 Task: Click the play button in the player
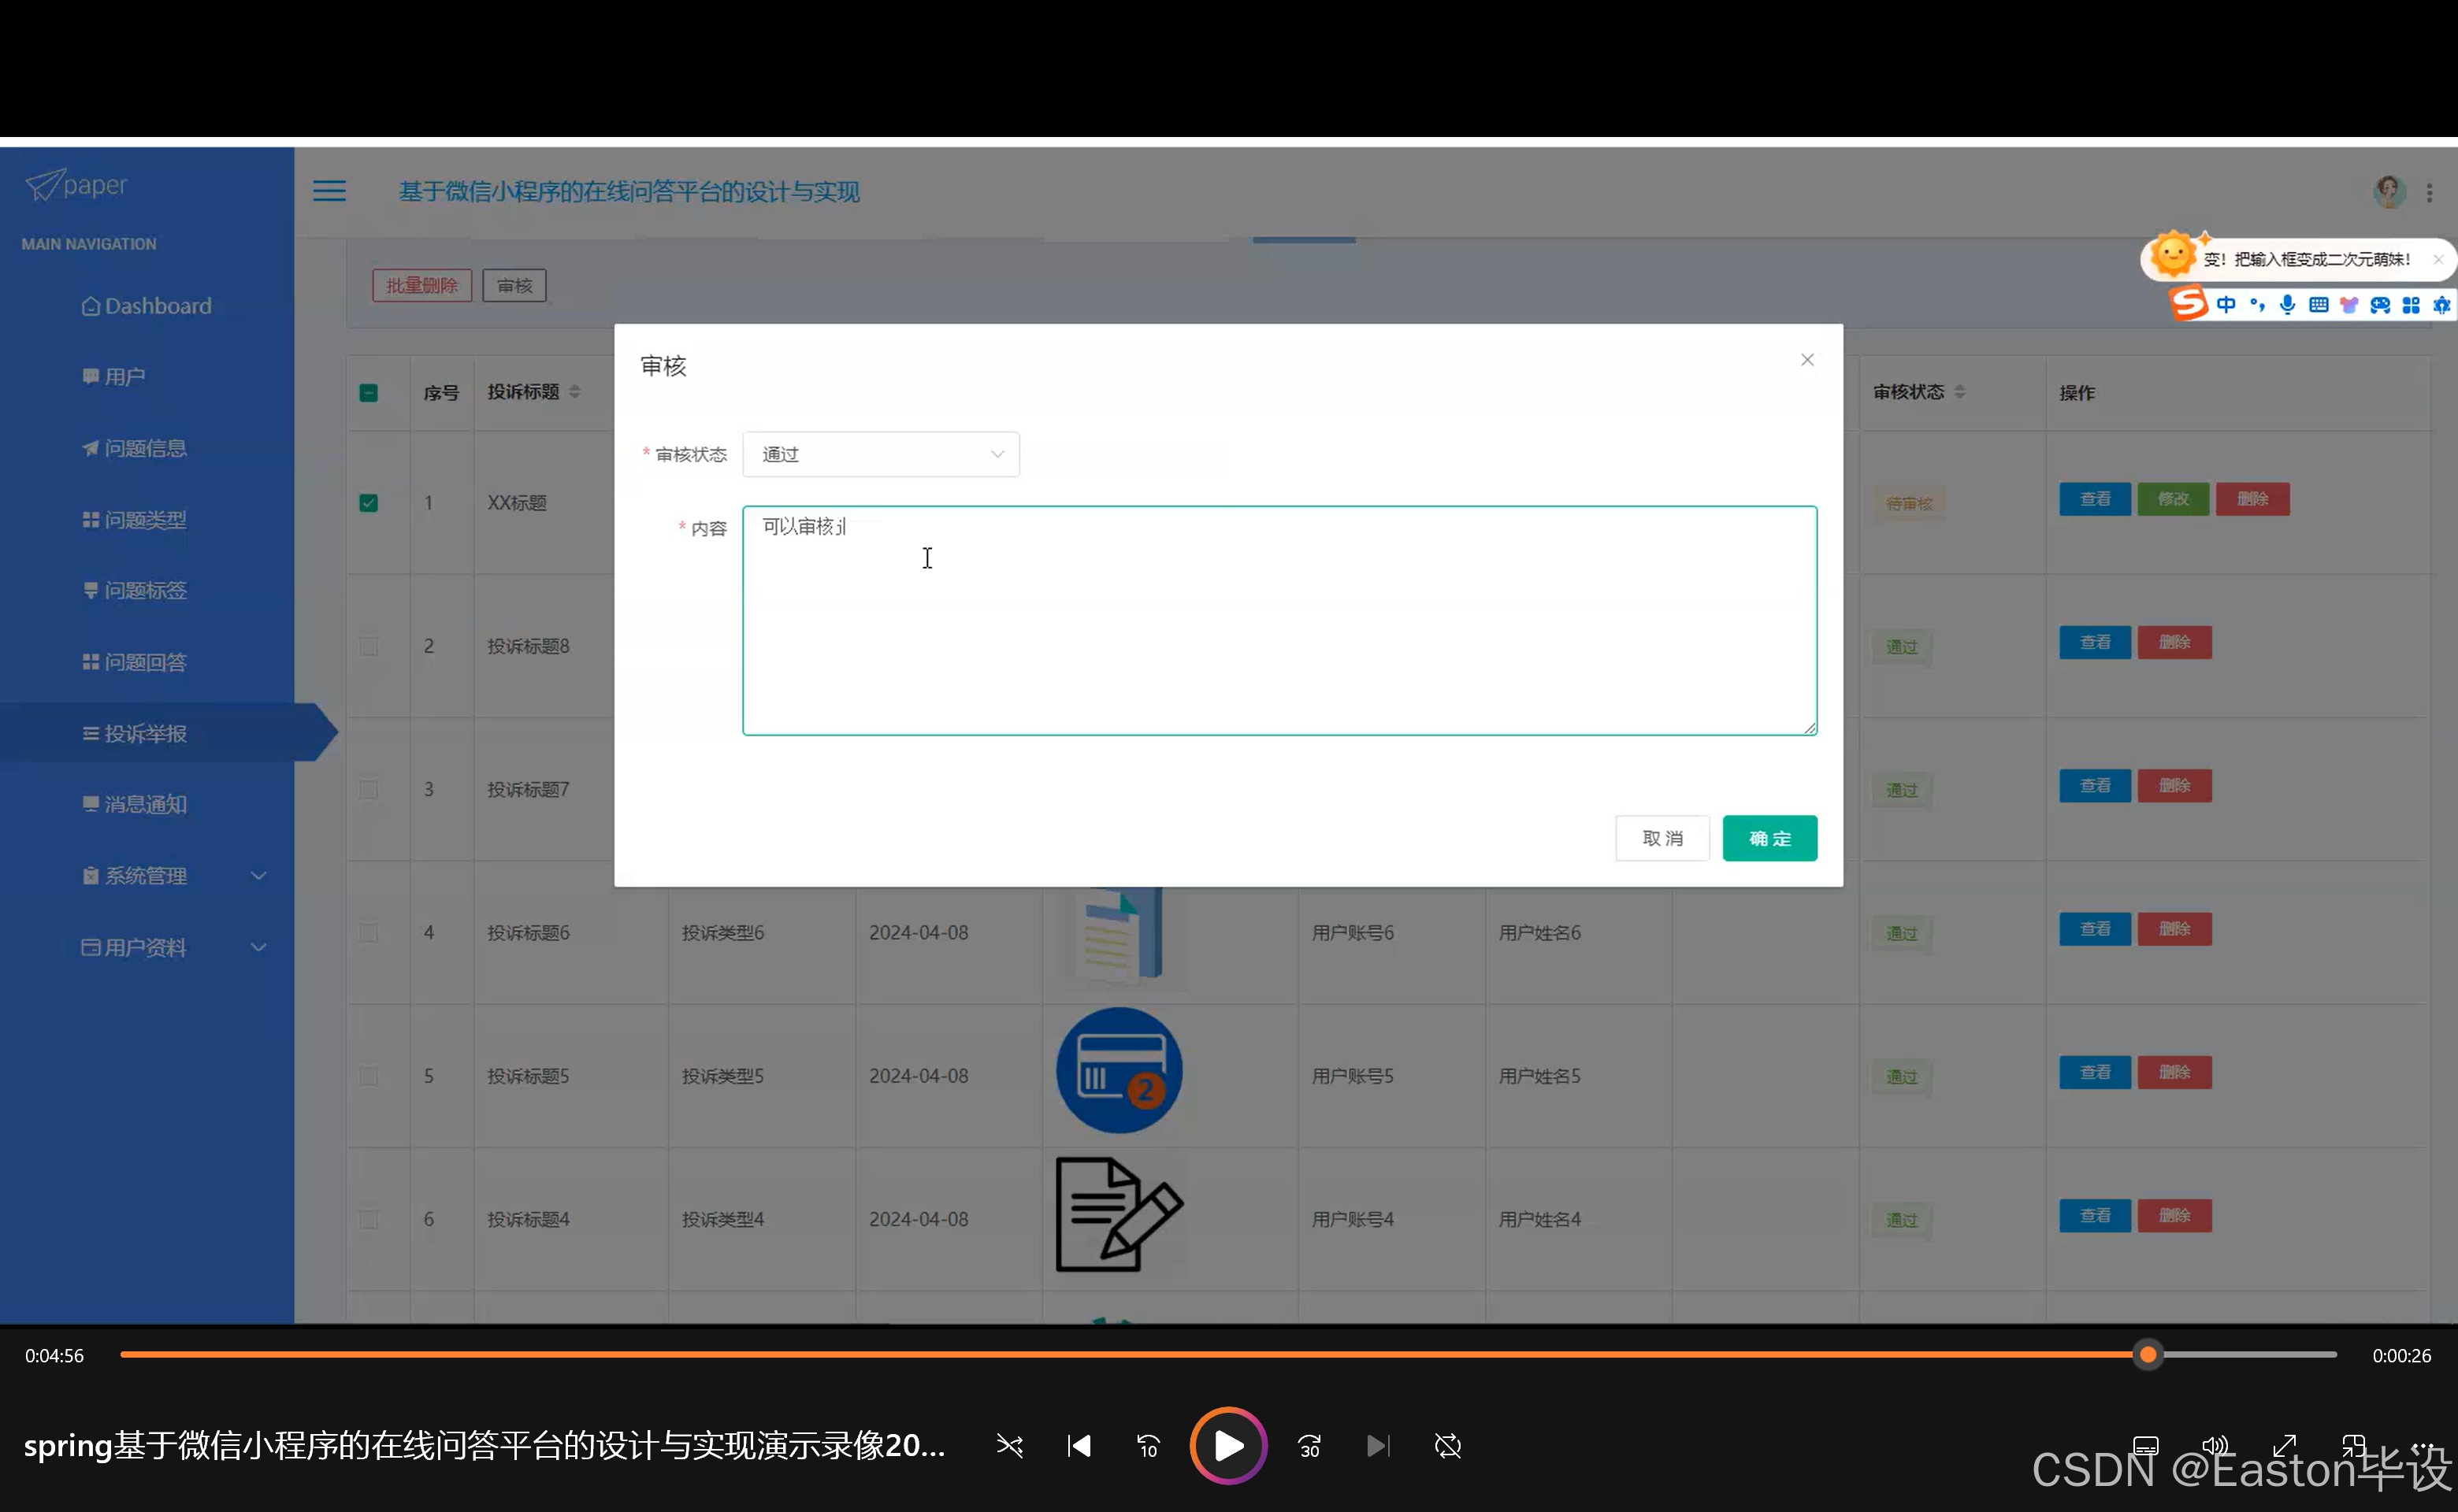1227,1445
